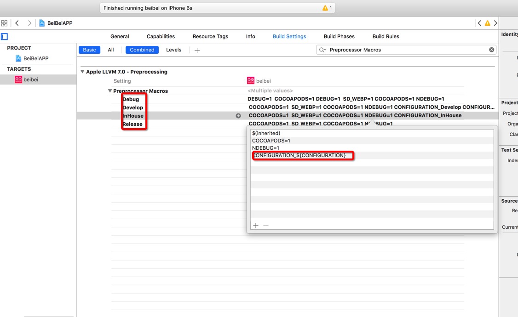Click the Finished running beibei status bar
The height and width of the screenshot is (317, 518).
218,8
